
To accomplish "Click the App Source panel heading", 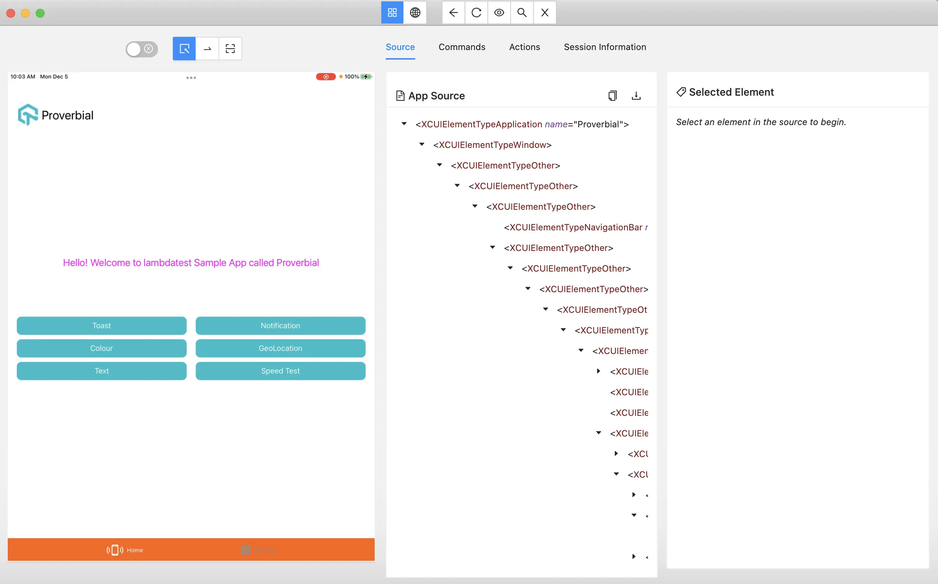I will click(437, 96).
